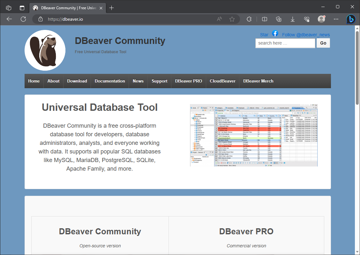The width and height of the screenshot is (360, 255).
Task: Open the settings and more ellipsis menu
Action: [x=336, y=19]
